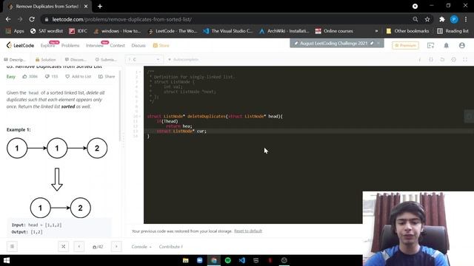The height and width of the screenshot is (266, 474).
Task: Open the ArchWiki bookmark
Action: point(284,31)
